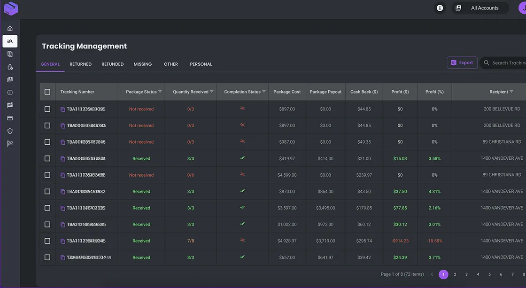The width and height of the screenshot is (526, 288).
Task: Tick the checkbox for the $1,002.00 row
Action: coord(47,224)
